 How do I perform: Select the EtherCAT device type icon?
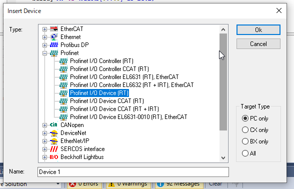click(54, 29)
